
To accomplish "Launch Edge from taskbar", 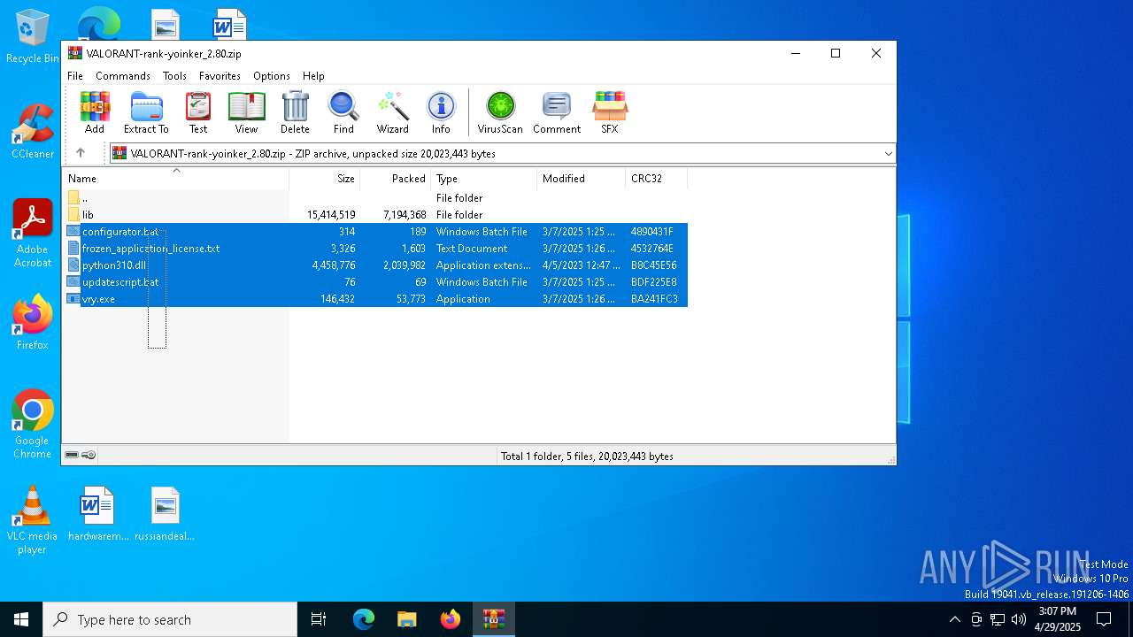I will tap(364, 619).
